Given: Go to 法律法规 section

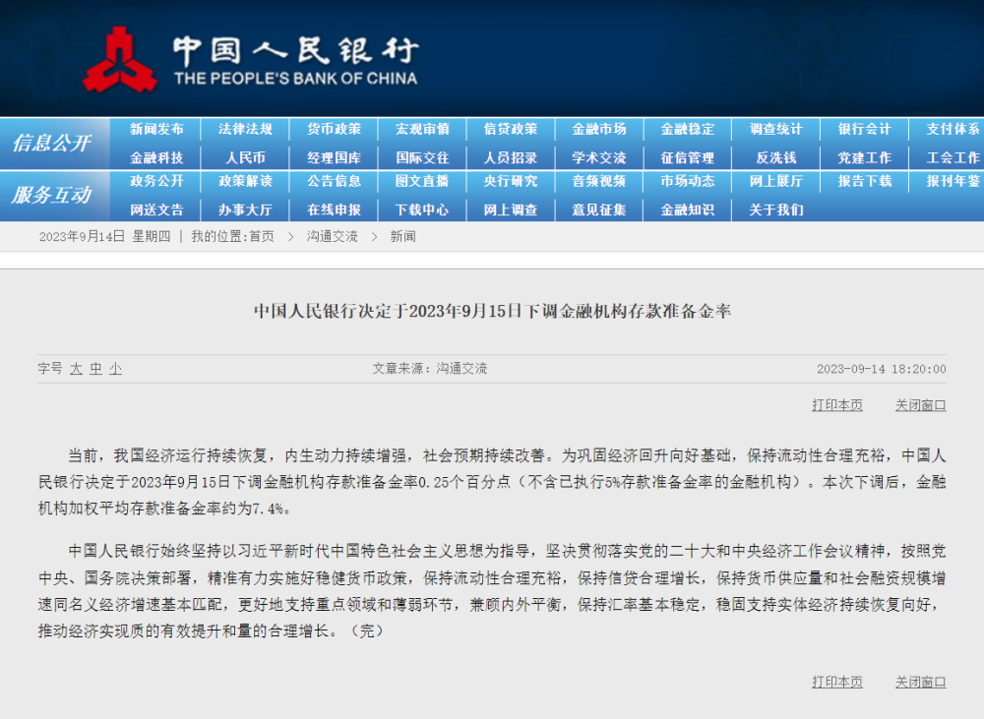Looking at the screenshot, I should pos(245,129).
